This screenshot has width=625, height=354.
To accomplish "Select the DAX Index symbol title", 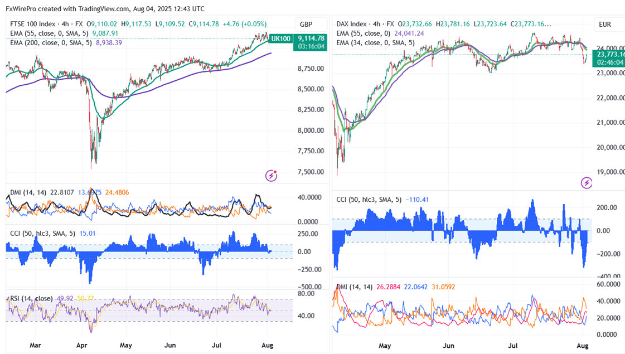I will (352, 24).
